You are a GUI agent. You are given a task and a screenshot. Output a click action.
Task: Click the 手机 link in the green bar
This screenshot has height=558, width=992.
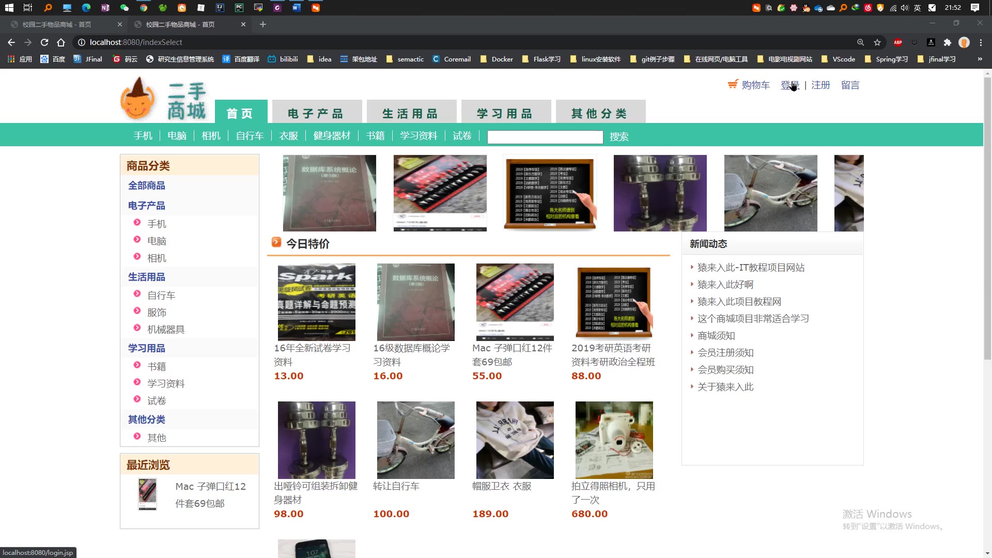pyautogui.click(x=143, y=135)
